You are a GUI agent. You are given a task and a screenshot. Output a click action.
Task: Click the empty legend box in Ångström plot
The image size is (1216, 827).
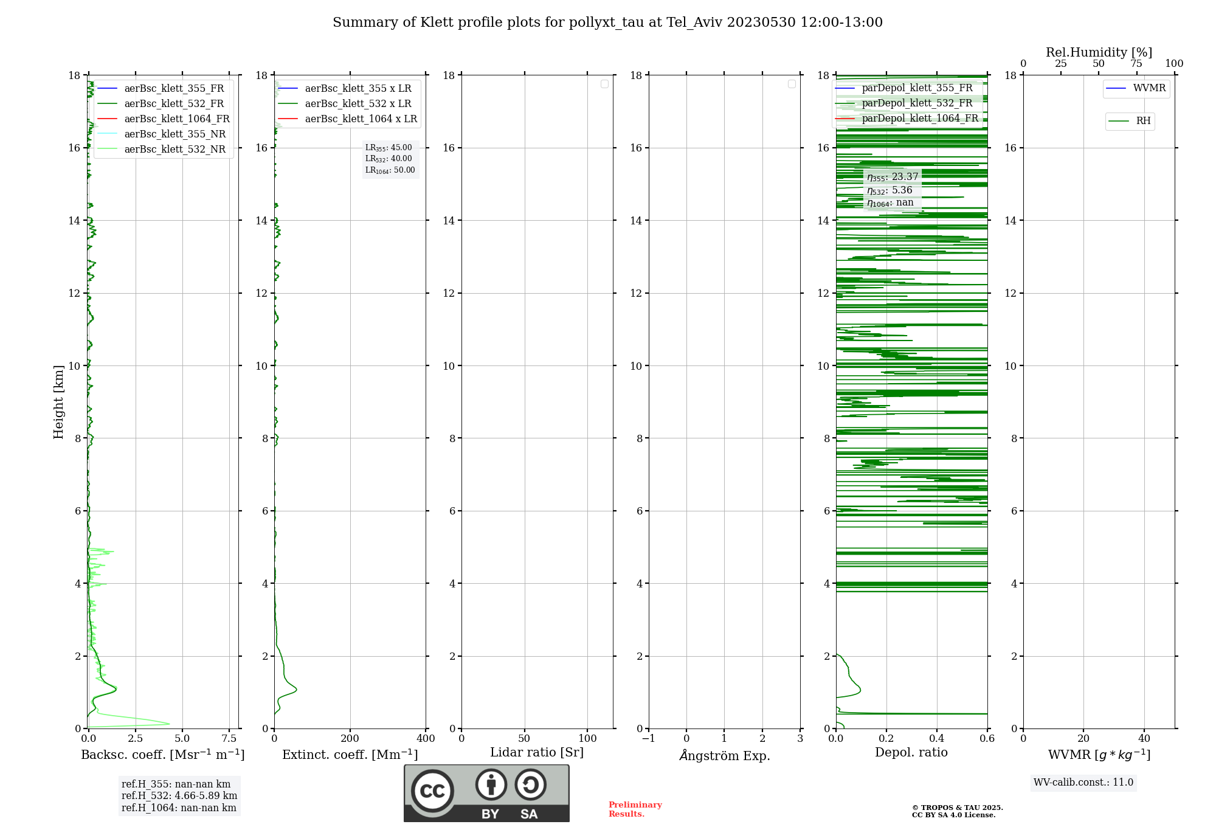point(792,84)
